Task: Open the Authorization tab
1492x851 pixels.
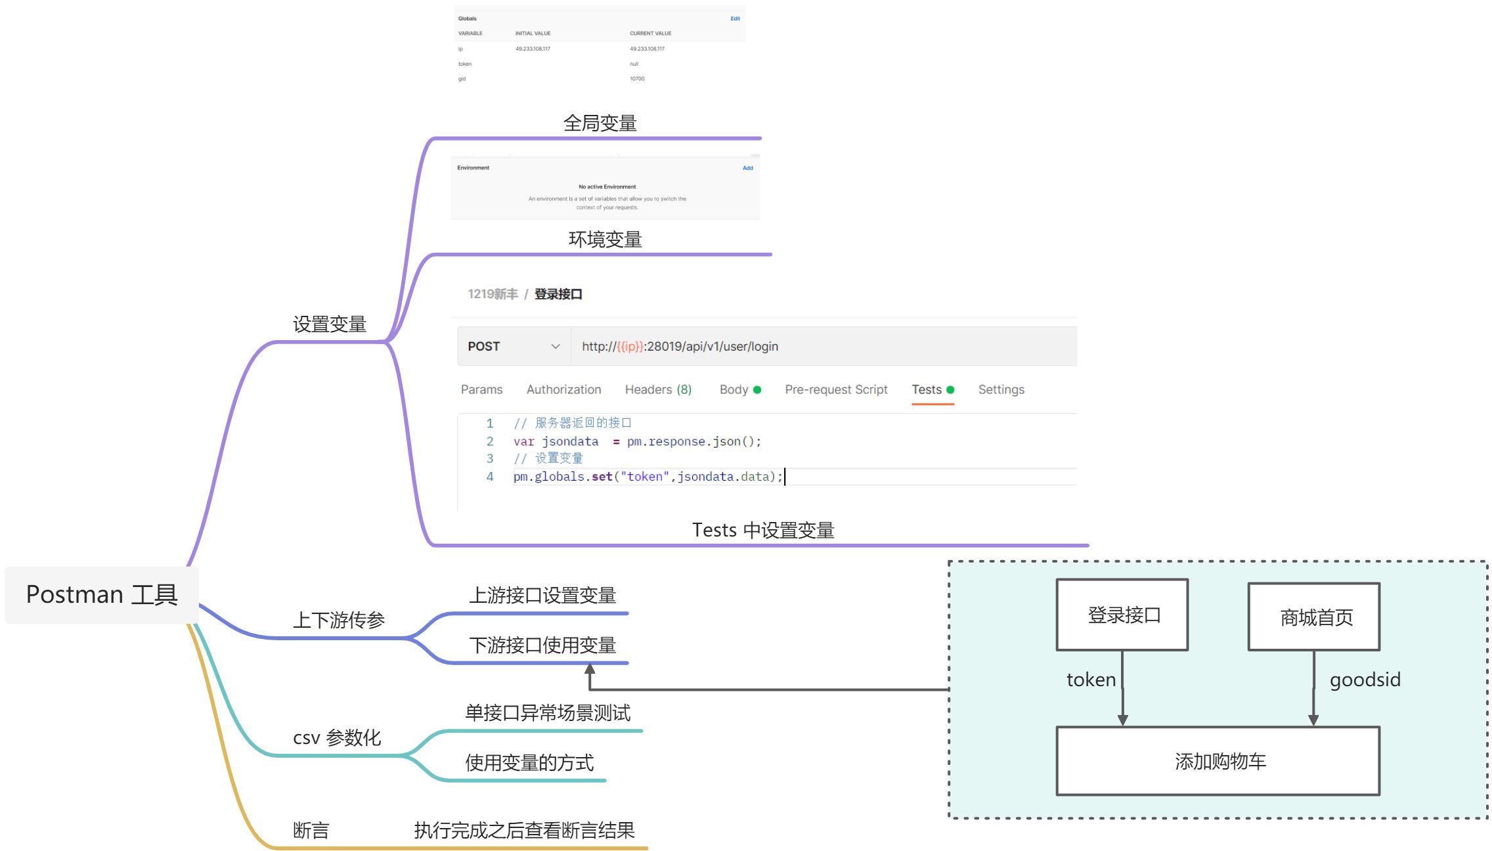Action: click(x=563, y=390)
